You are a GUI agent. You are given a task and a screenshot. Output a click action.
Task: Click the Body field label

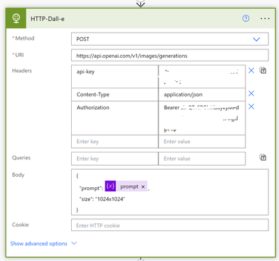[18, 175]
